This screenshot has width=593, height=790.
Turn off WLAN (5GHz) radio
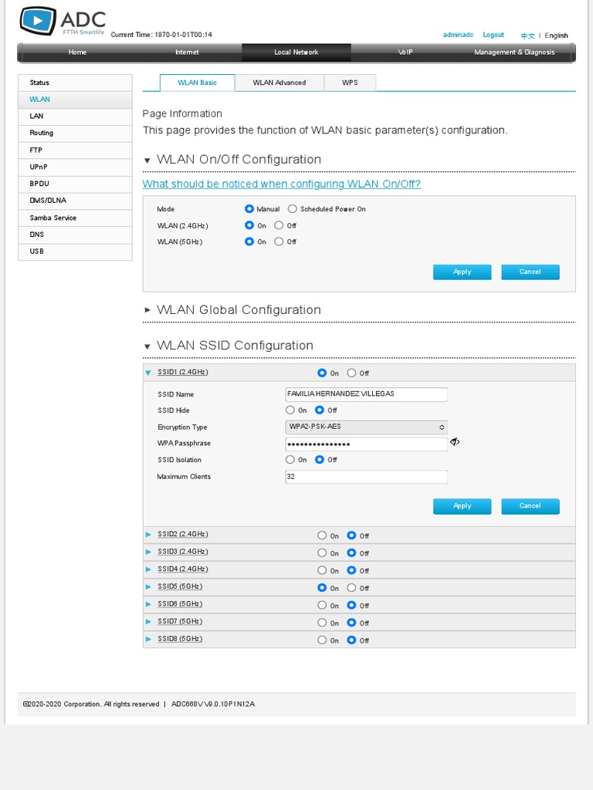click(x=280, y=241)
